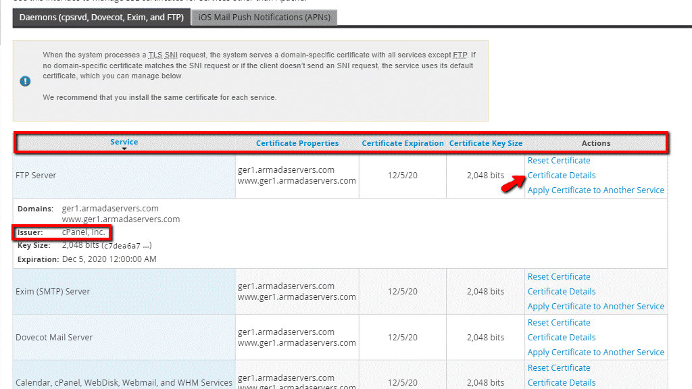Open Certificate Details for the Dovecot Mail Server
The width and height of the screenshot is (692, 389).
click(561, 337)
